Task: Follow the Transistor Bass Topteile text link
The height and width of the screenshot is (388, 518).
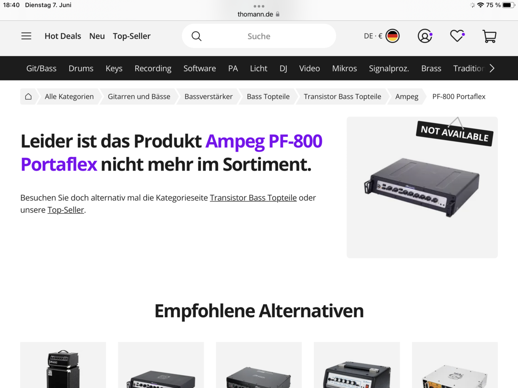Action: [x=253, y=198]
